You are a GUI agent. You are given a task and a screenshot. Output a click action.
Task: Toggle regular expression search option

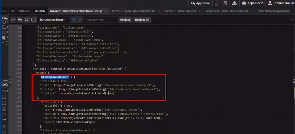pos(13,20)
